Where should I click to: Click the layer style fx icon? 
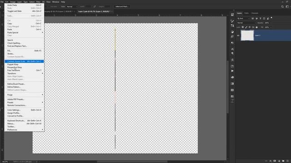point(271,161)
